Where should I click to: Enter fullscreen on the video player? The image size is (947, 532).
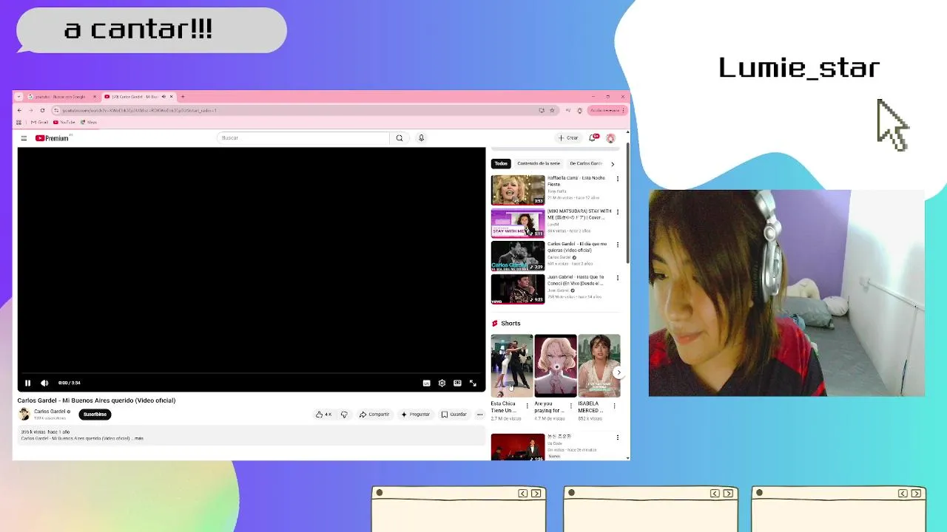coord(473,383)
